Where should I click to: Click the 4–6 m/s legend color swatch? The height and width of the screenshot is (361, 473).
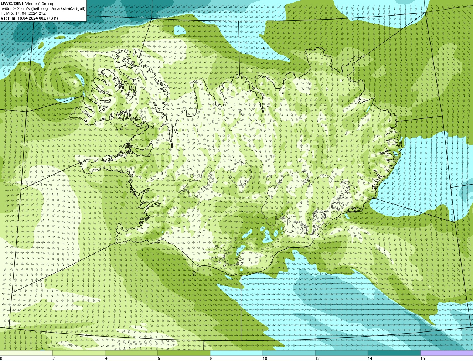(x=131, y=353)
